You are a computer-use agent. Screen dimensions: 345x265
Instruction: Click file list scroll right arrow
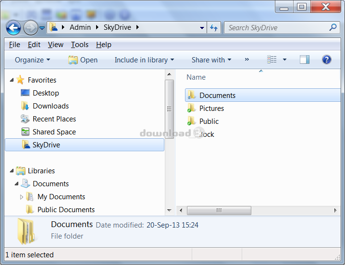pyautogui.click(x=335, y=210)
